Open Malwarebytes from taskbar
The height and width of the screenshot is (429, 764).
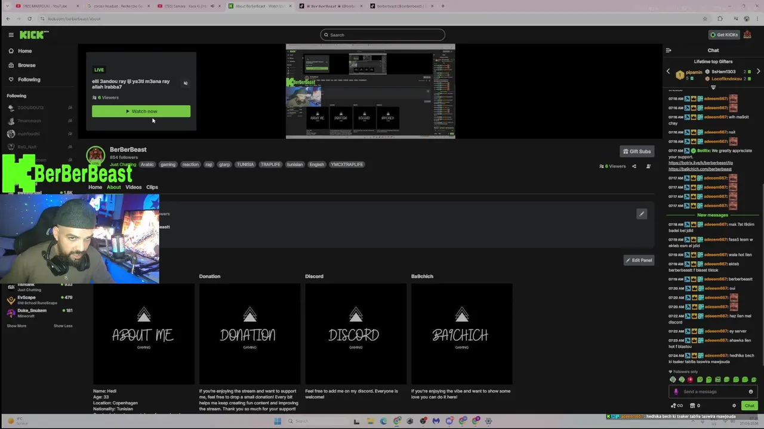coord(436,421)
